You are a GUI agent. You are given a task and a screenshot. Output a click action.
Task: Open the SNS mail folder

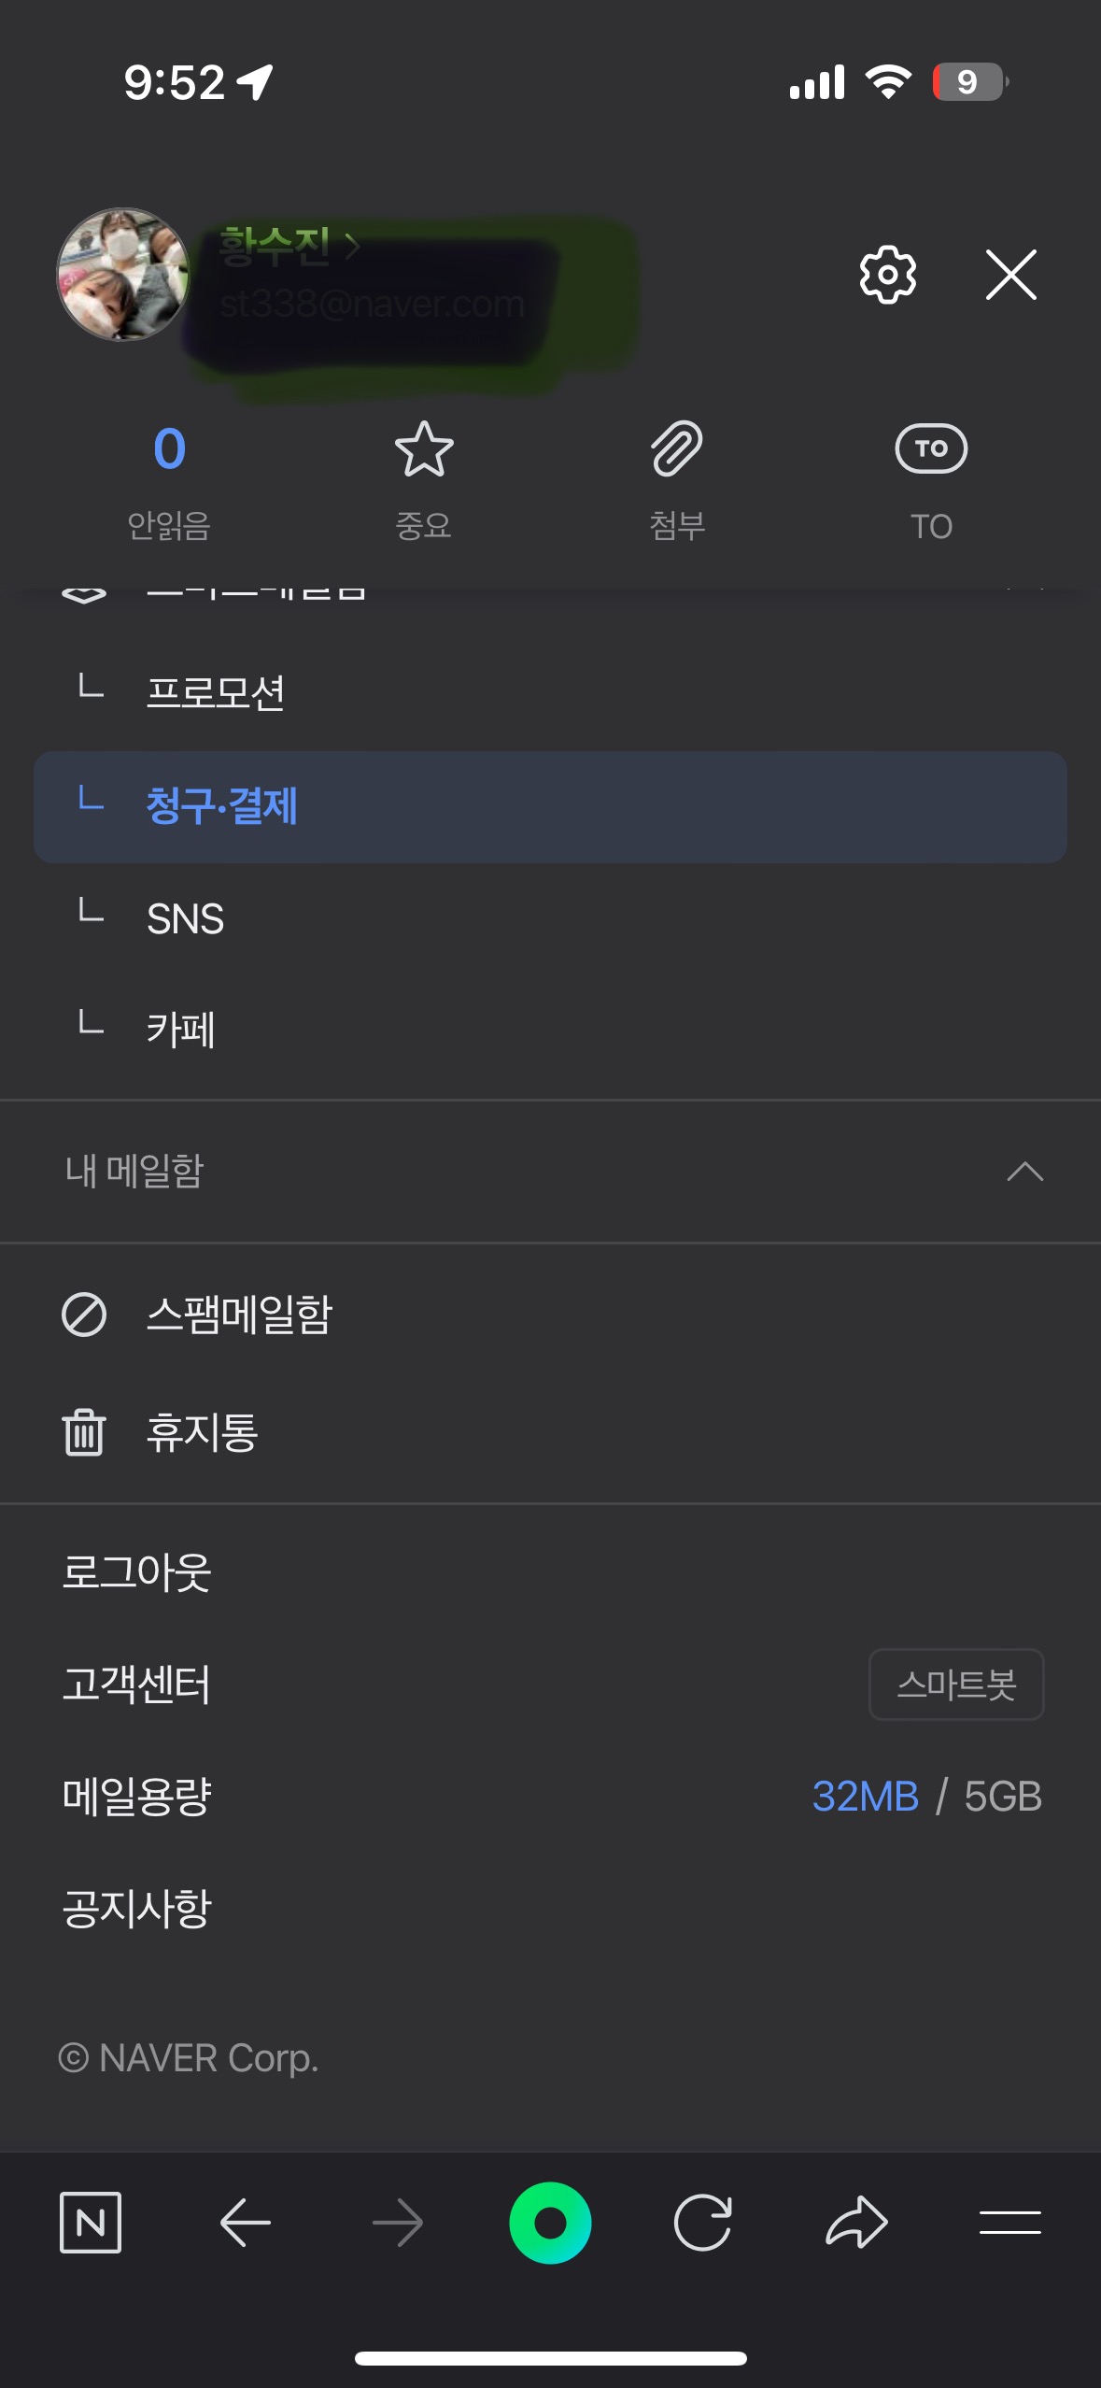pyautogui.click(x=186, y=919)
